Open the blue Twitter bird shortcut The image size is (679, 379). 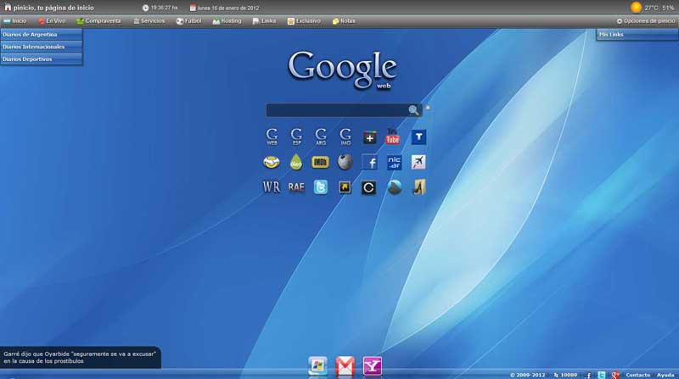click(x=320, y=187)
